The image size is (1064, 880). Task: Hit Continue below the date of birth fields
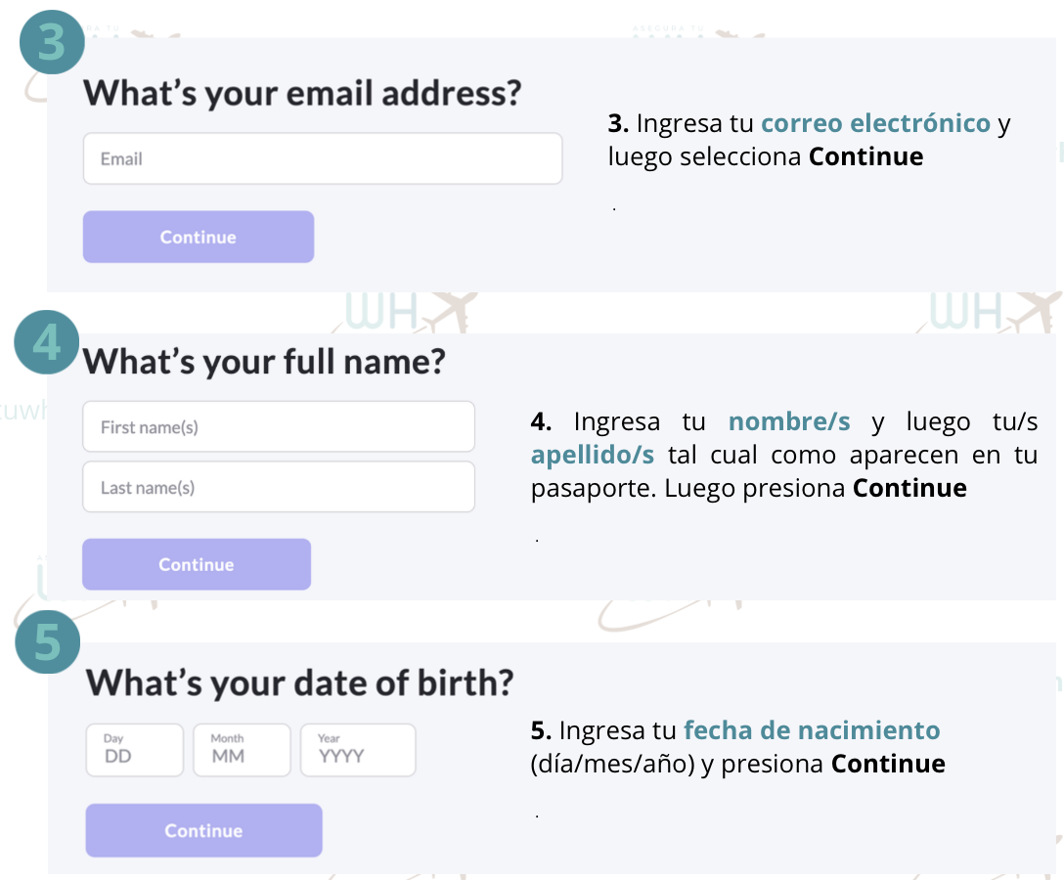(x=203, y=830)
